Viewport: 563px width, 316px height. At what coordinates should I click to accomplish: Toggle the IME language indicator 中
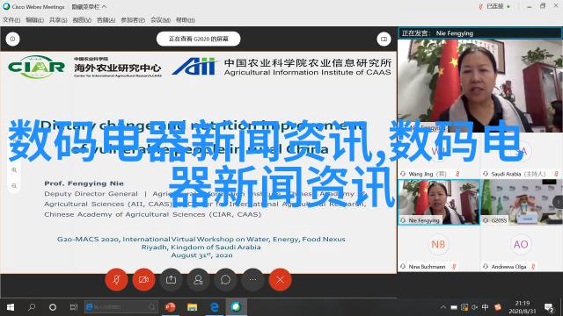485,307
